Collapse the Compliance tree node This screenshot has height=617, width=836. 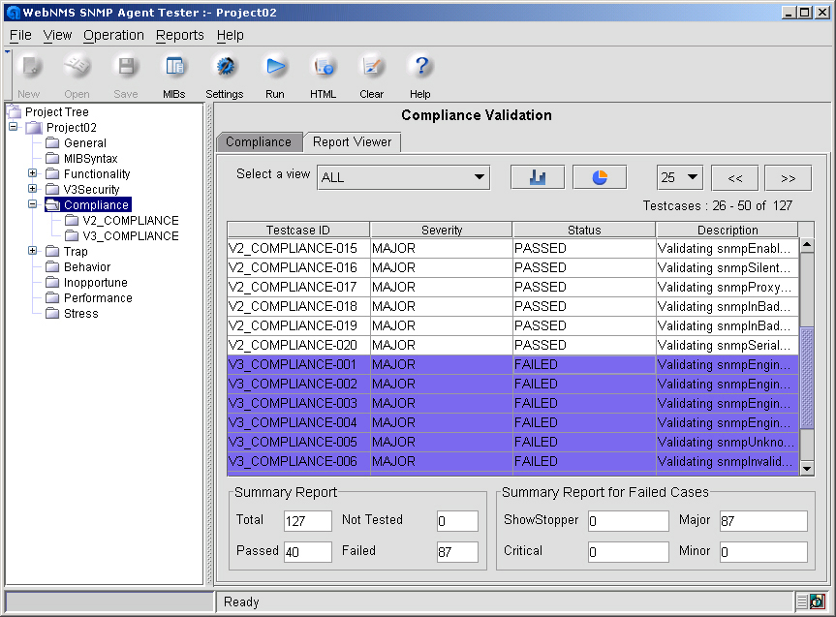tap(33, 204)
